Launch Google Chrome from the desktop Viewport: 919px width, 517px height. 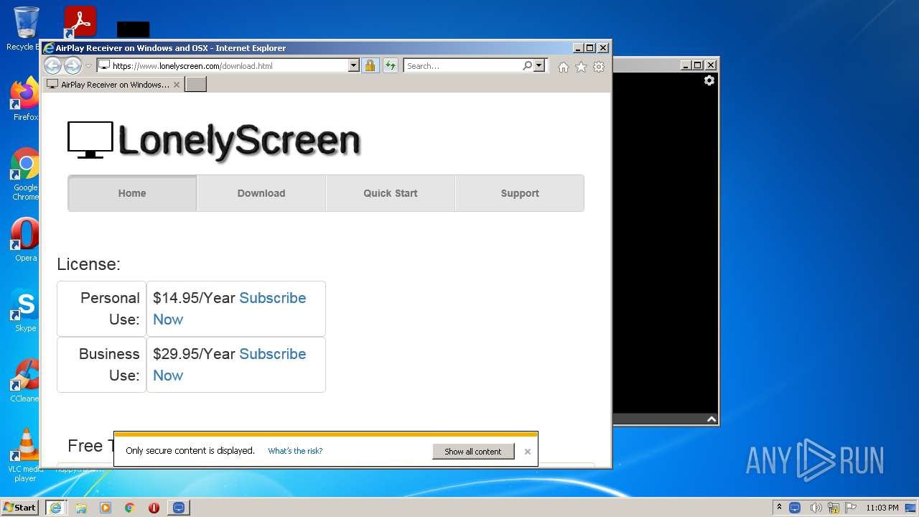point(25,174)
